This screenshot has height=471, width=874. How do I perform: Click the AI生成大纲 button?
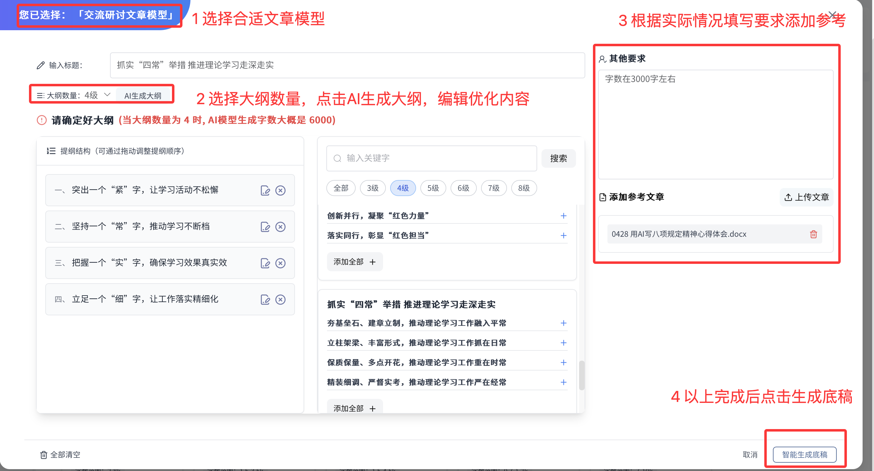pos(143,96)
